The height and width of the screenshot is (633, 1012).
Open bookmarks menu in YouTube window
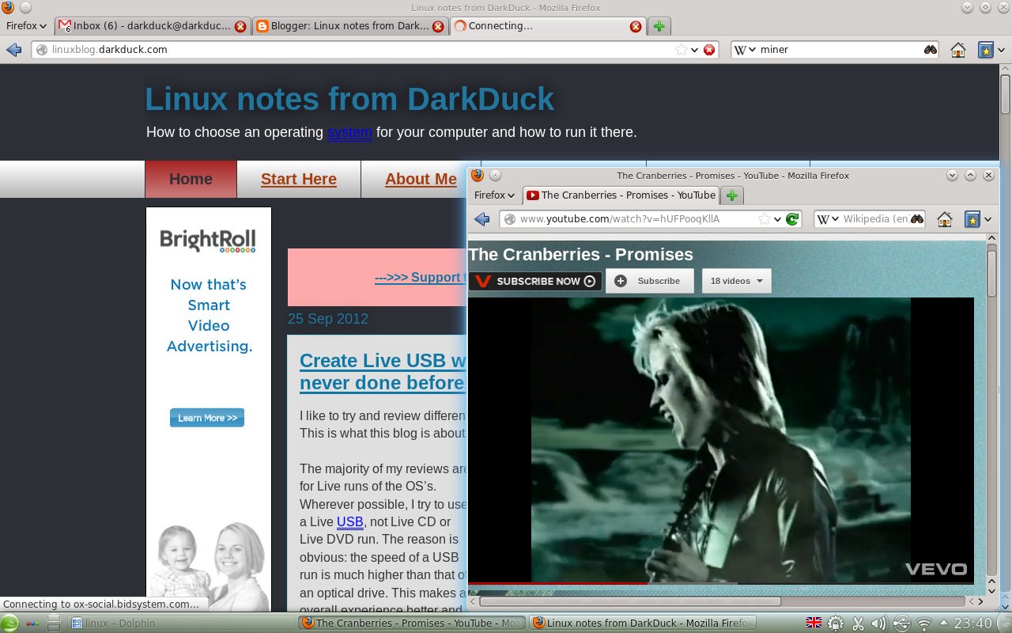pos(978,219)
